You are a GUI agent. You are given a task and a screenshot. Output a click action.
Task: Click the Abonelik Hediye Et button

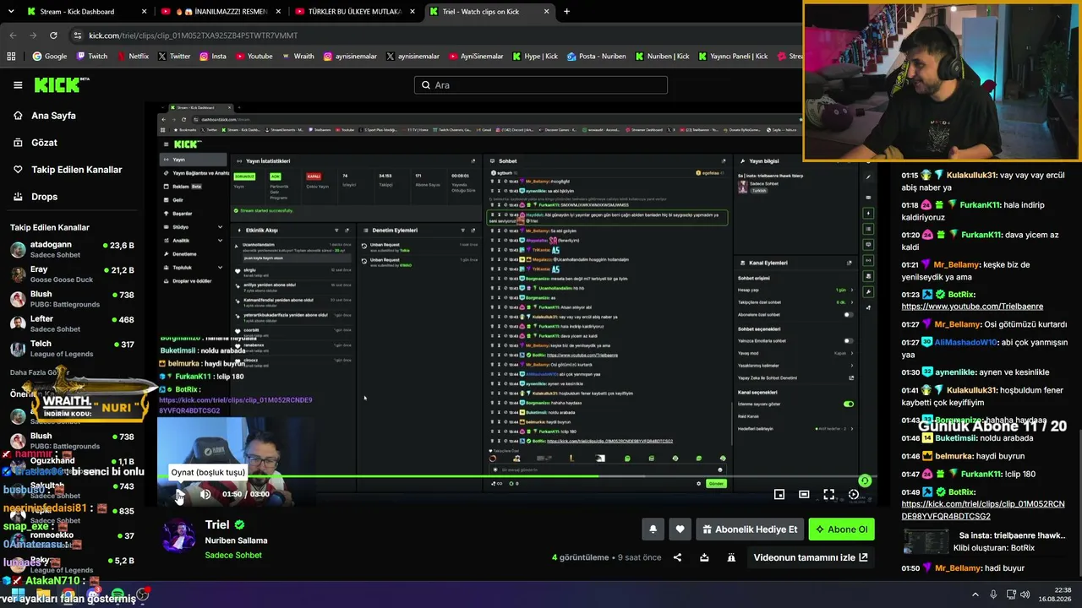pos(749,529)
